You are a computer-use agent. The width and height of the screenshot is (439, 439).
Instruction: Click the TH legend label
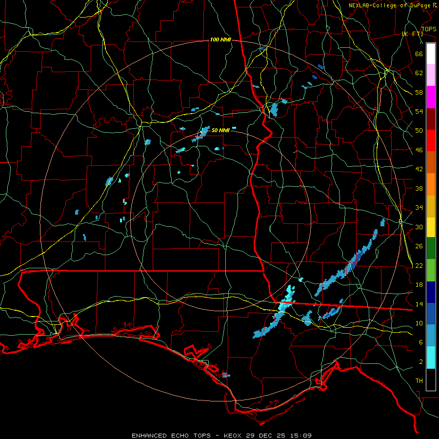(419, 381)
